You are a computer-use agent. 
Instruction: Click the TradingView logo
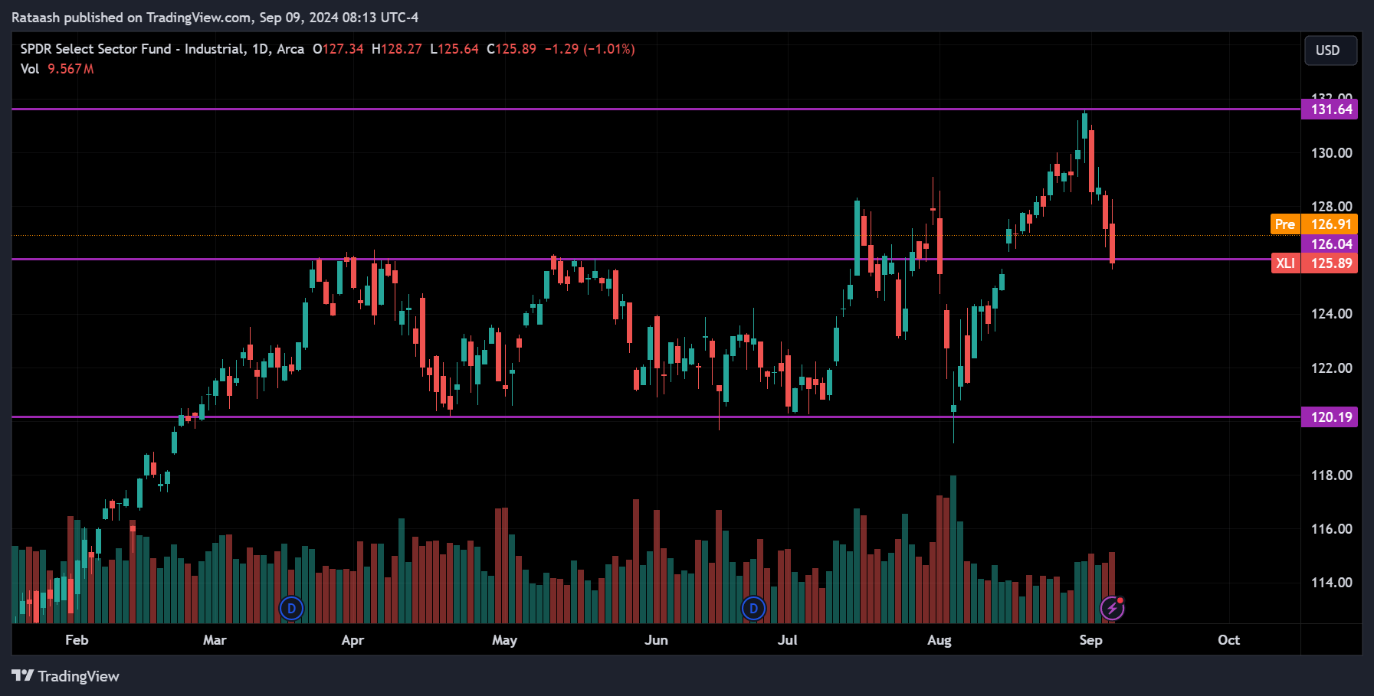pos(66,676)
